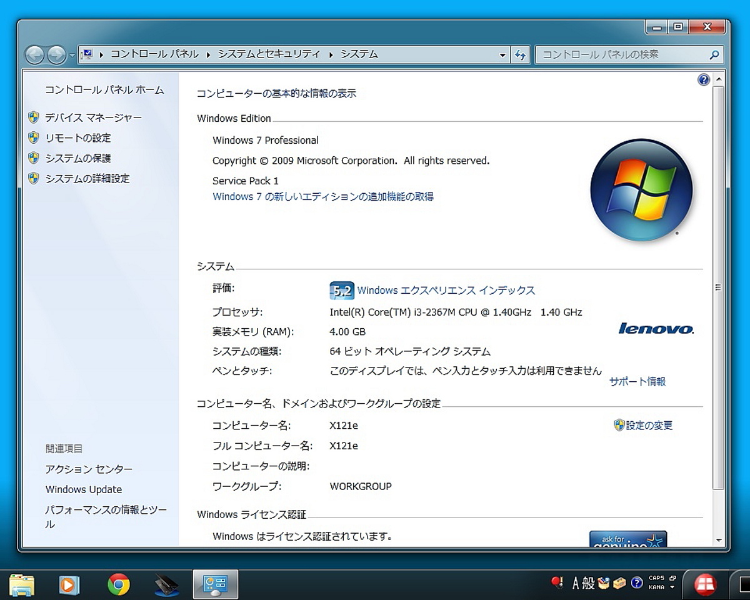Go back with the address bar Back arrow
The height and width of the screenshot is (600, 750).
[x=34, y=55]
